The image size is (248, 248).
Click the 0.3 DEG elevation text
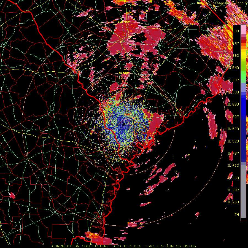click(x=133, y=246)
